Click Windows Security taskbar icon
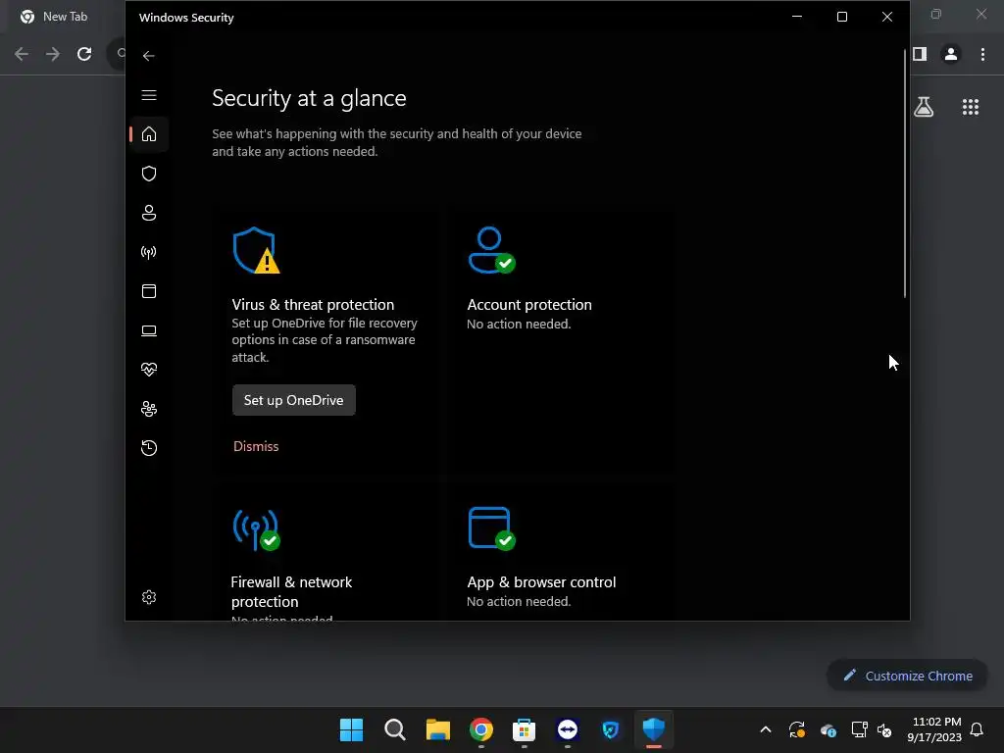This screenshot has height=753, width=1004. (654, 729)
